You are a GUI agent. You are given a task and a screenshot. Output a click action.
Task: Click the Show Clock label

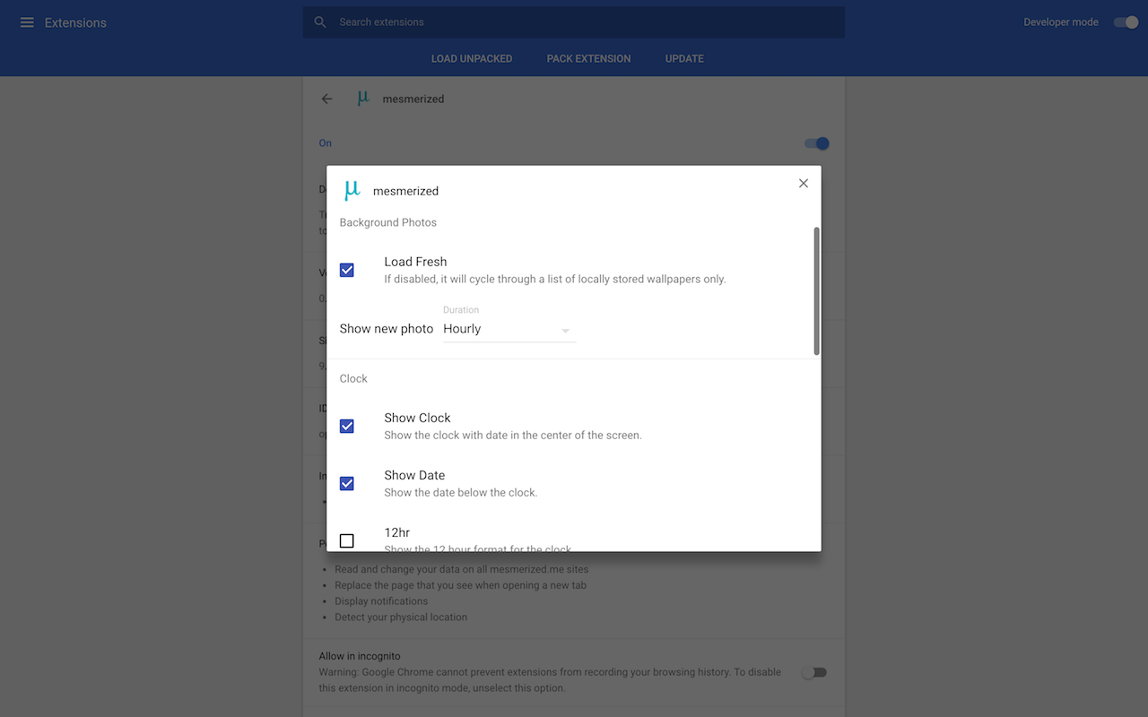418,418
